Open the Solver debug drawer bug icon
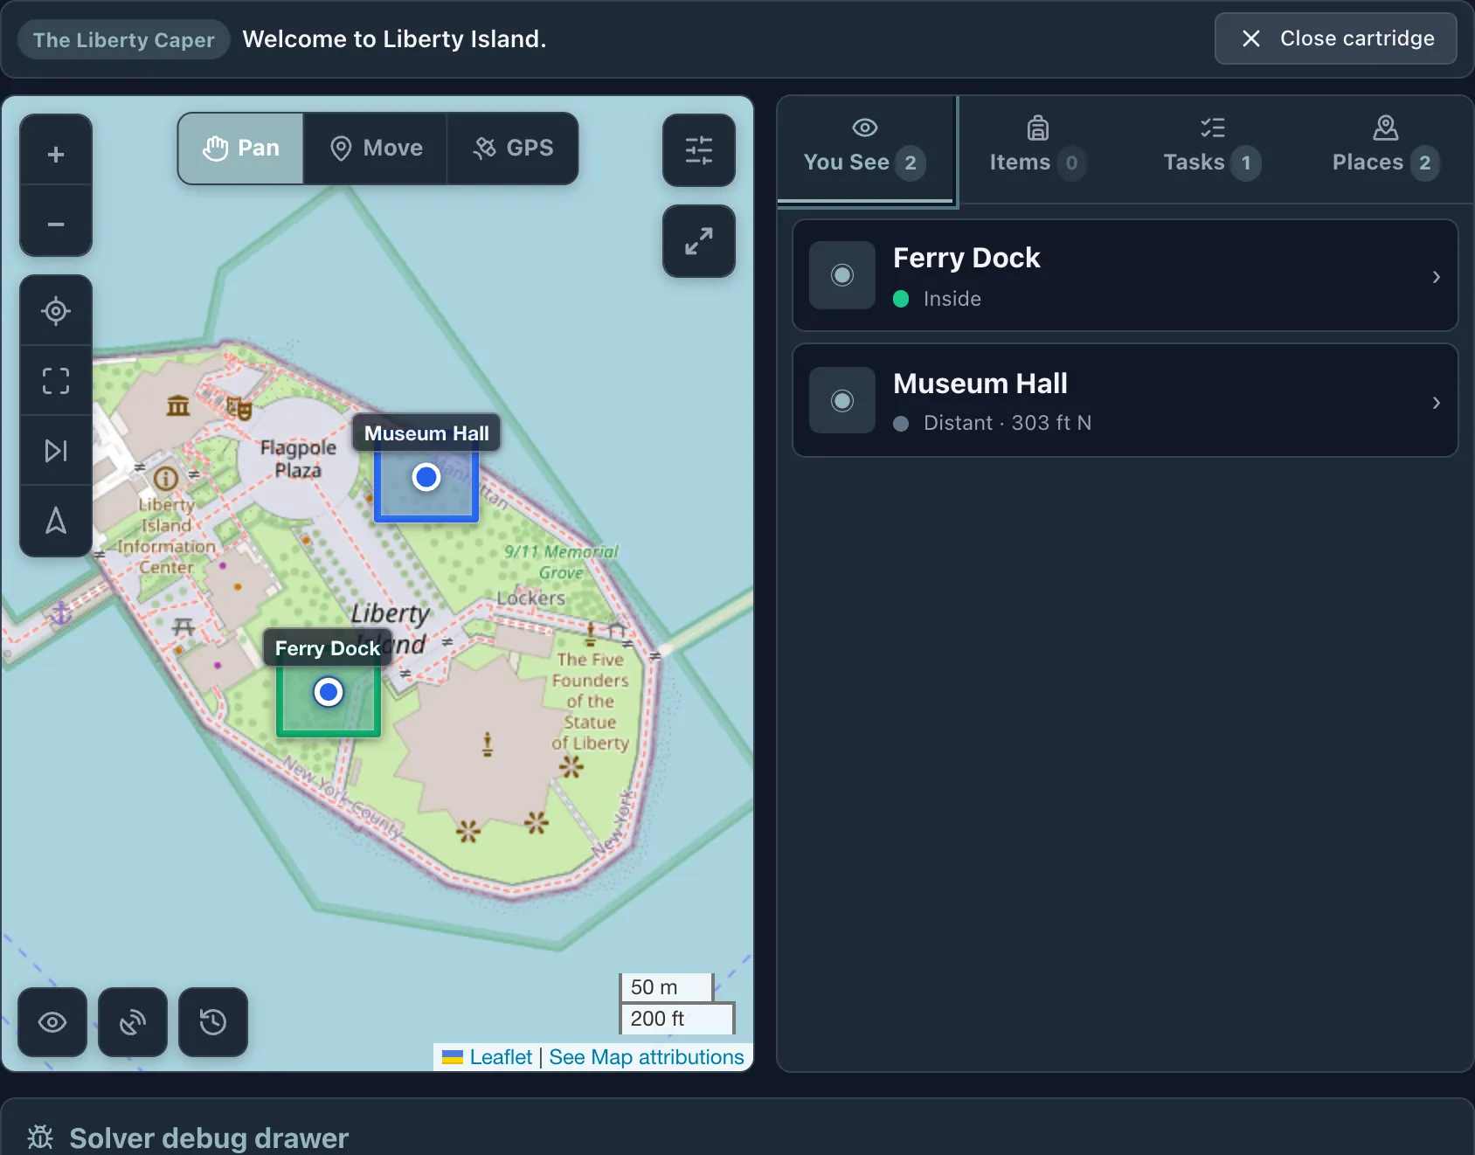Viewport: 1475px width, 1155px height. tap(40, 1138)
